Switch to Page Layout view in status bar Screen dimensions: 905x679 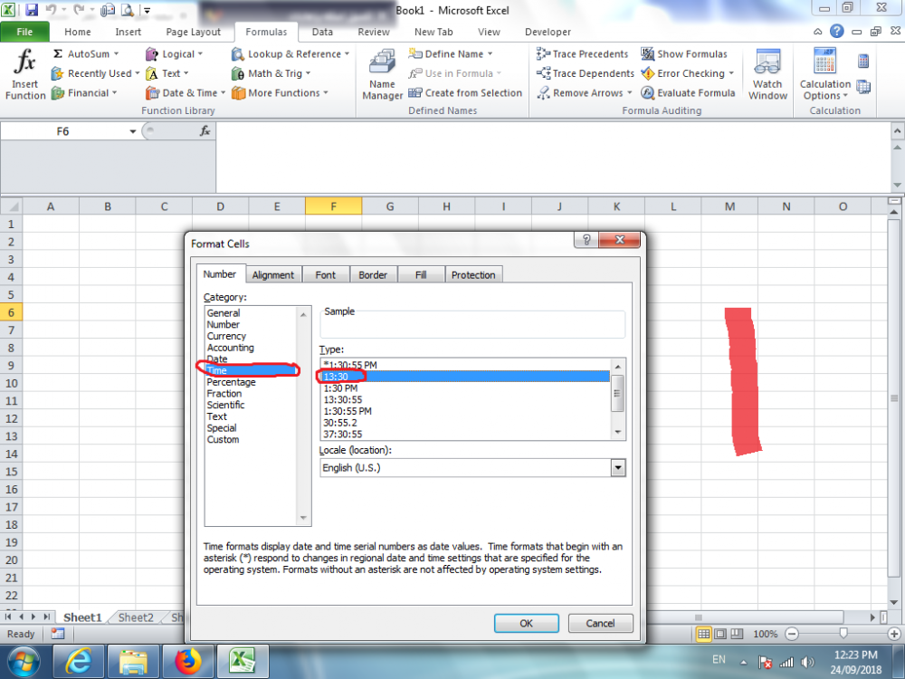tap(720, 634)
